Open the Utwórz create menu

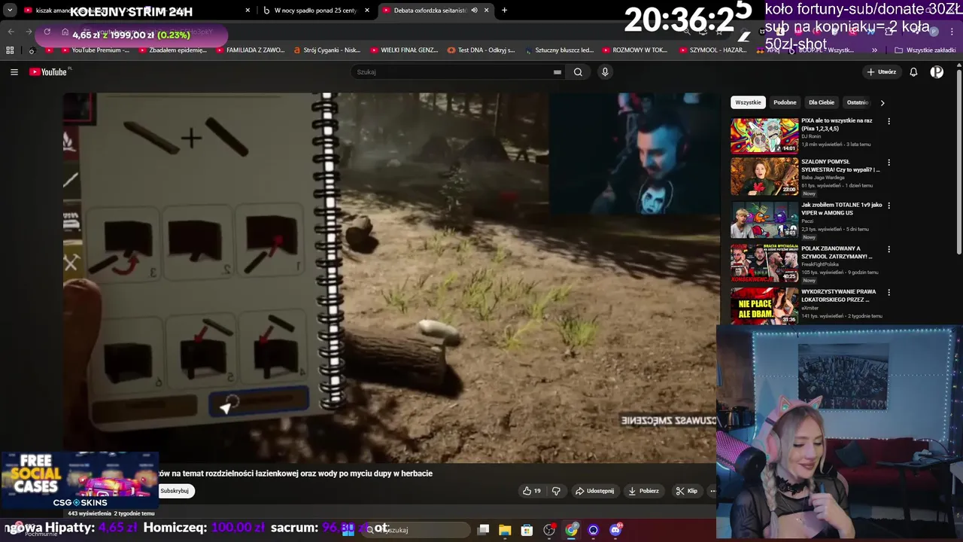(x=881, y=72)
